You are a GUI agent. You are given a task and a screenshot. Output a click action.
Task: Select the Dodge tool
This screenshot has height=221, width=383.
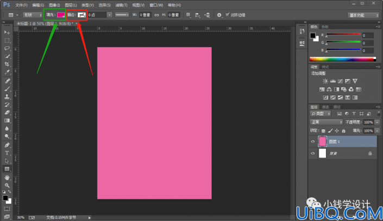pos(7,136)
